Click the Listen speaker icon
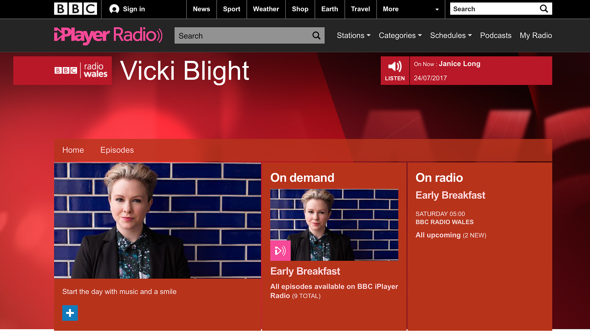The image size is (590, 333). point(395,67)
